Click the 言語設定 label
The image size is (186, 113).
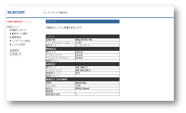14,50
